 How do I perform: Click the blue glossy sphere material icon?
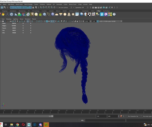pyautogui.click(x=81, y=14)
